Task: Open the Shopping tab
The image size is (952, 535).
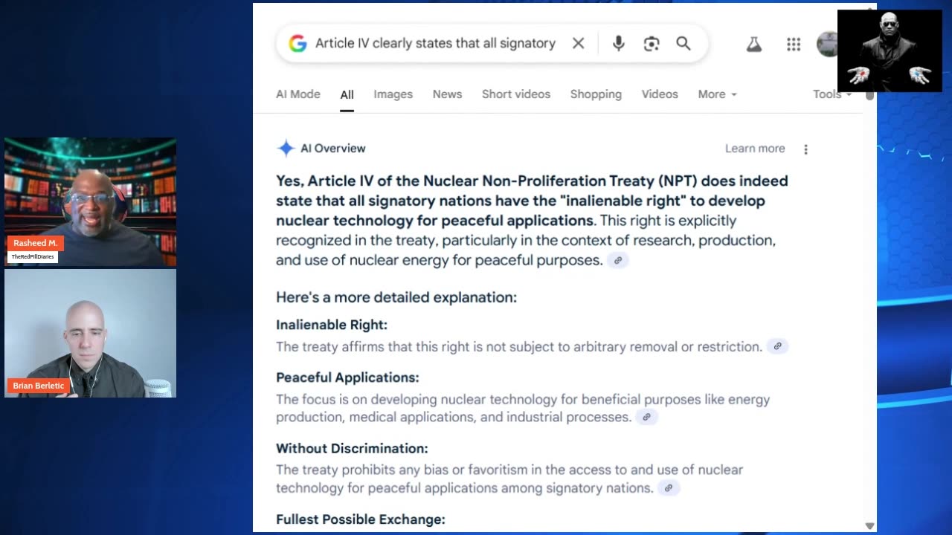Action: (596, 94)
